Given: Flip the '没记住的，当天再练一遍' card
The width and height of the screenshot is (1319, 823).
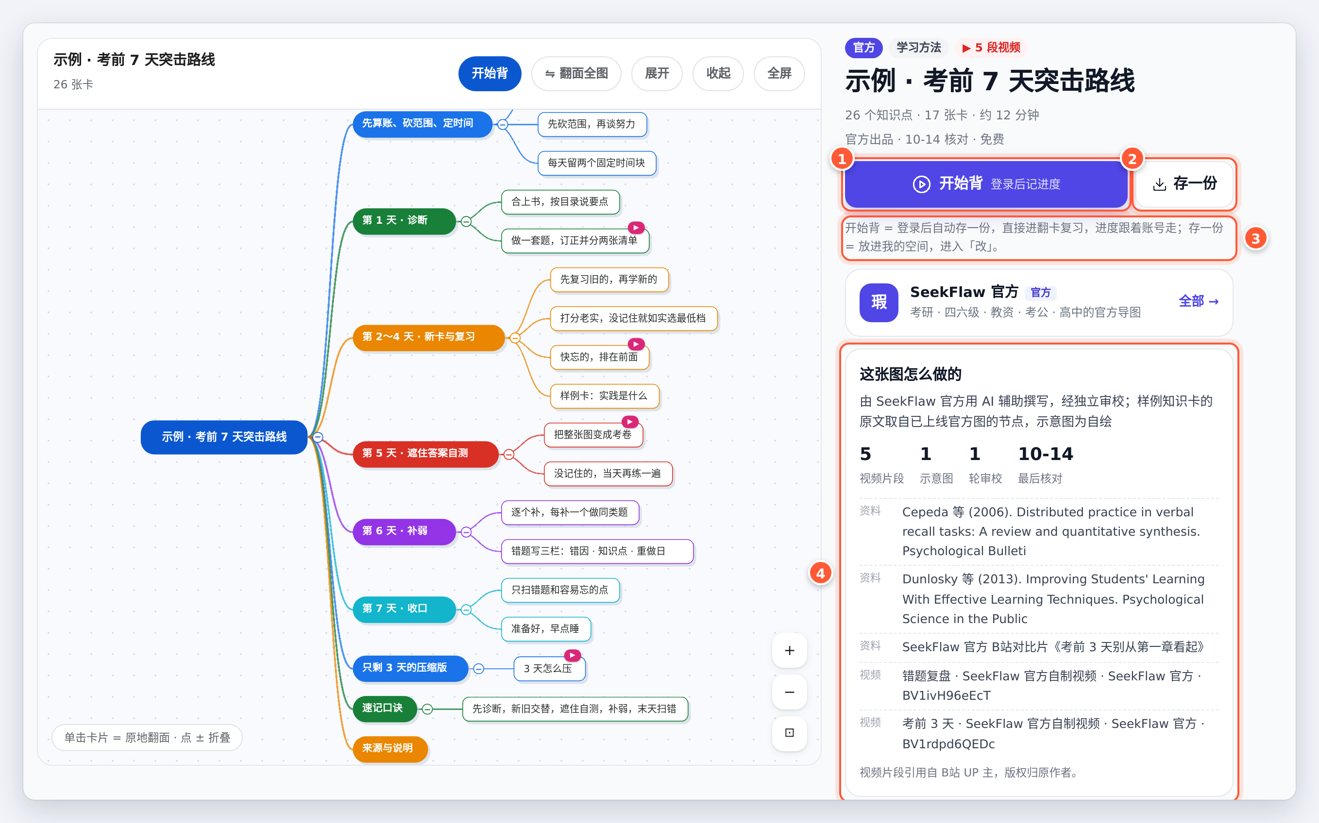Looking at the screenshot, I should [608, 474].
